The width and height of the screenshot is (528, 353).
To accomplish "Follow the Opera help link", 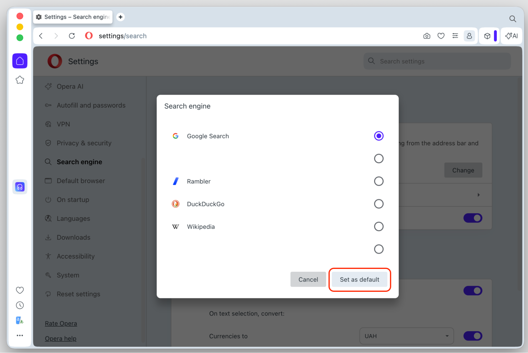I will point(61,339).
